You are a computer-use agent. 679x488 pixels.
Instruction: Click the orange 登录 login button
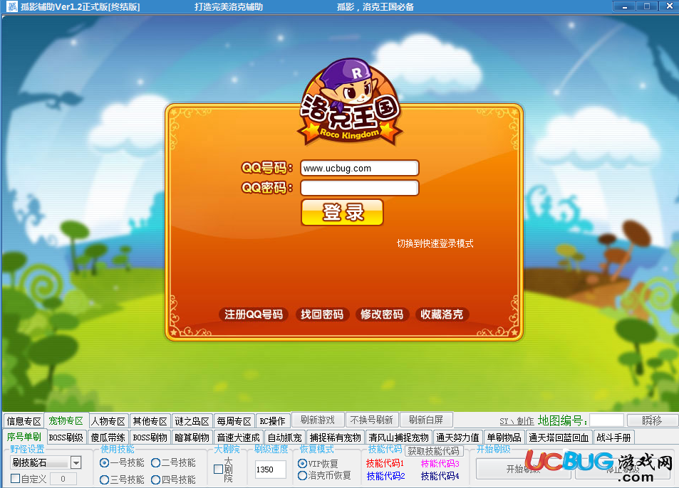[x=342, y=212]
